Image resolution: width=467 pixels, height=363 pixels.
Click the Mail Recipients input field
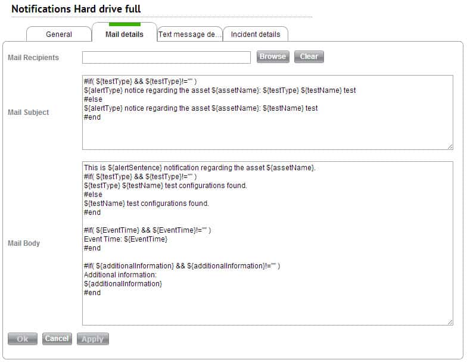pyautogui.click(x=166, y=57)
